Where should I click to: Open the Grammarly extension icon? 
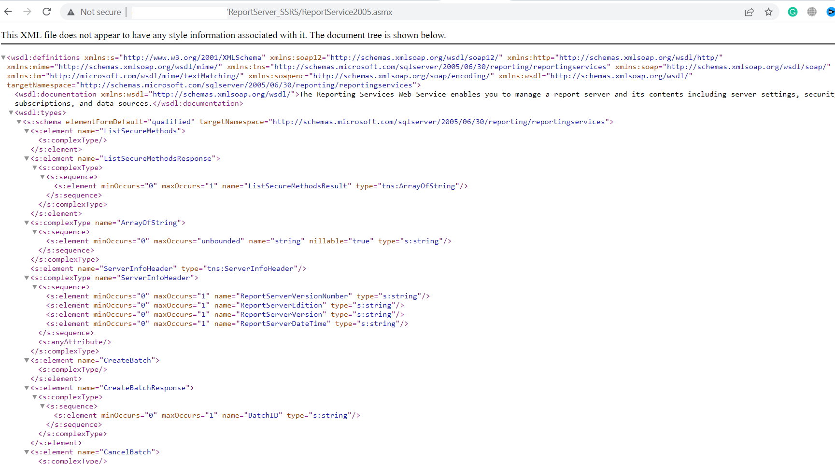coord(793,12)
